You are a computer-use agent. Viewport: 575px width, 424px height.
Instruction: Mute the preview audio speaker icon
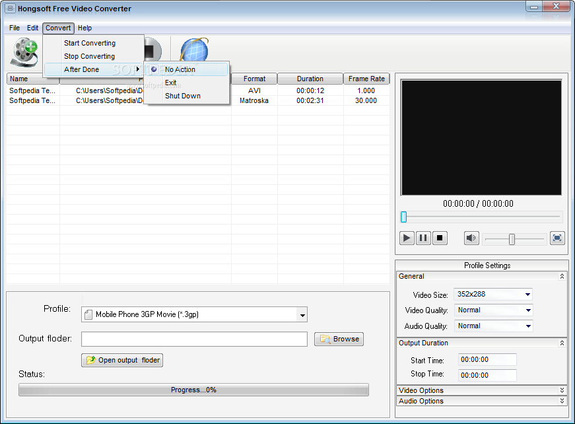click(x=471, y=238)
